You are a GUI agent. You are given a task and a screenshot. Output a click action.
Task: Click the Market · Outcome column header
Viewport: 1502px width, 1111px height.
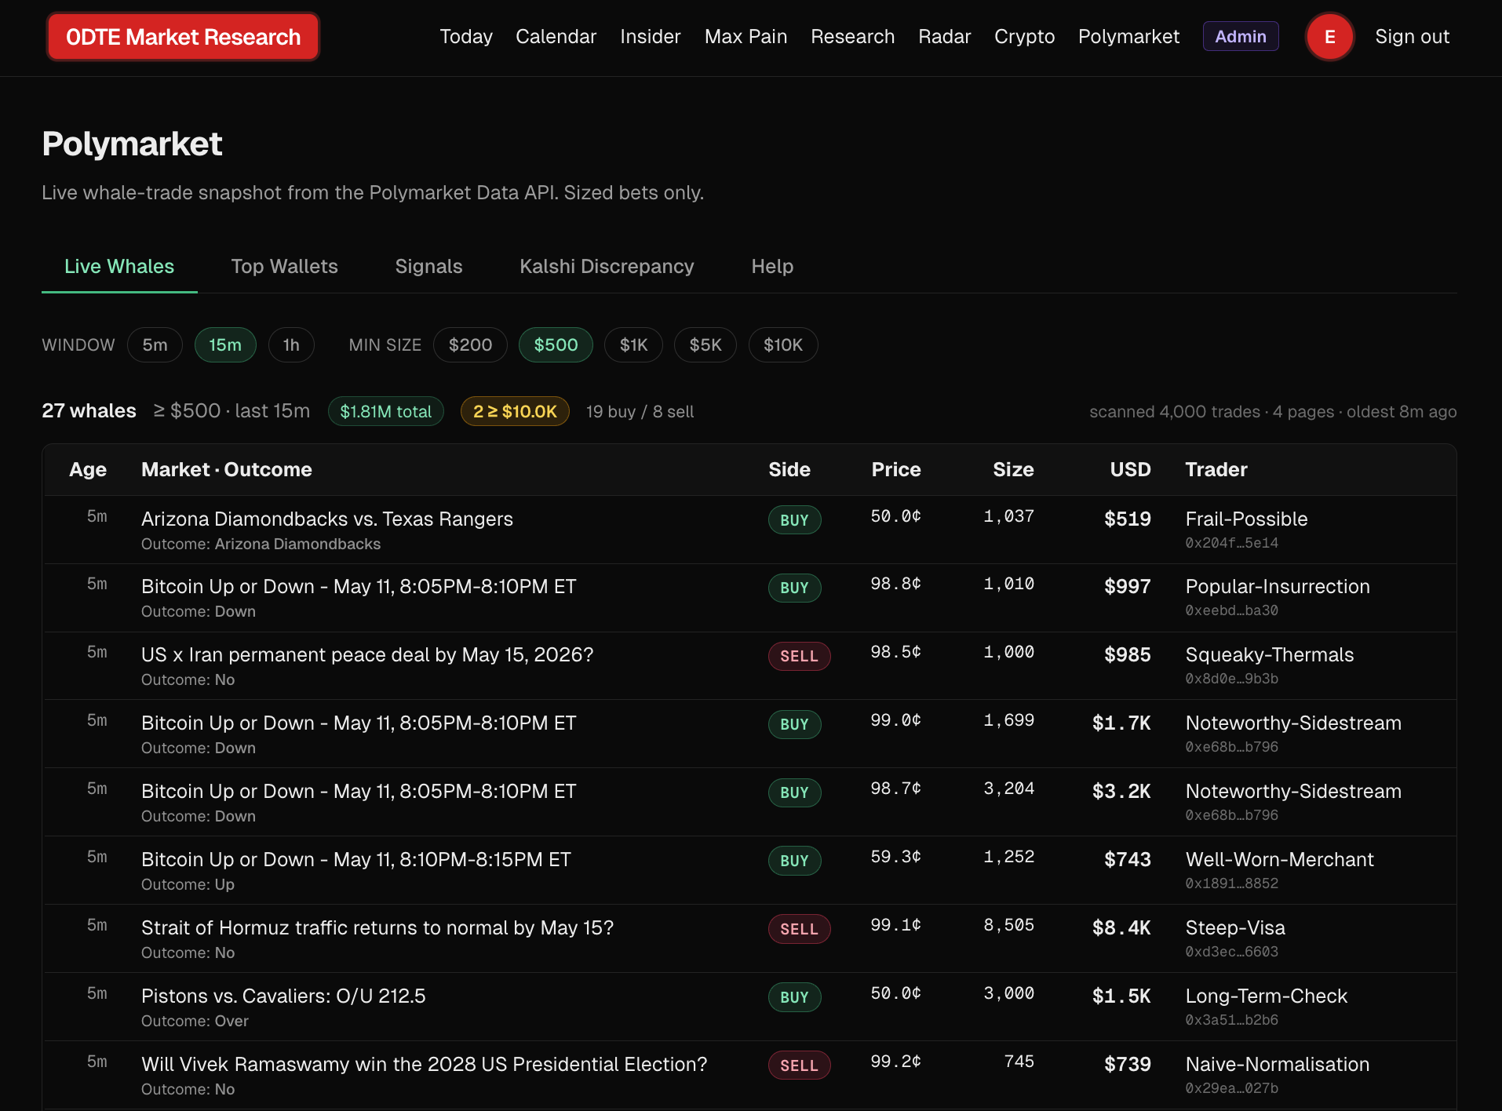coord(227,469)
